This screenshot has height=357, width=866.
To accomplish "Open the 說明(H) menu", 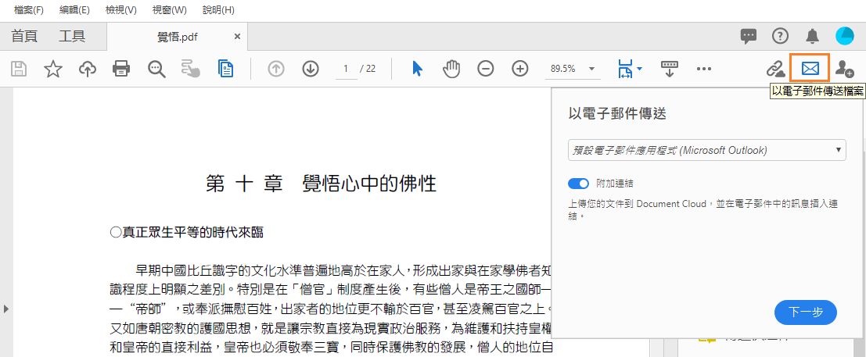I will [218, 10].
